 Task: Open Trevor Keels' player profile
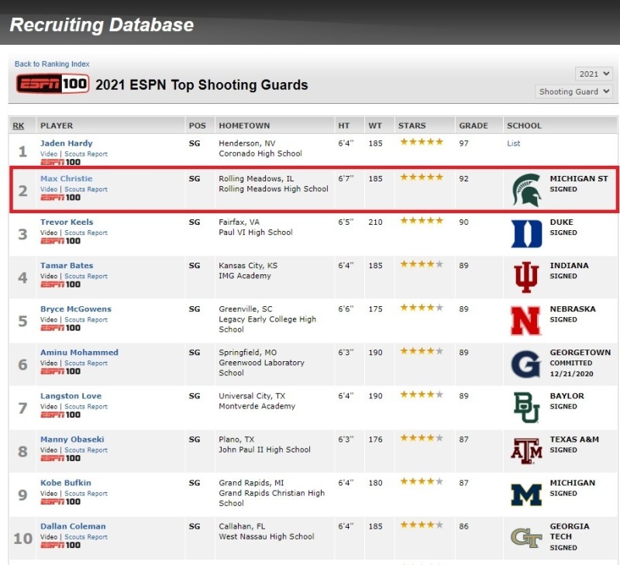67,222
